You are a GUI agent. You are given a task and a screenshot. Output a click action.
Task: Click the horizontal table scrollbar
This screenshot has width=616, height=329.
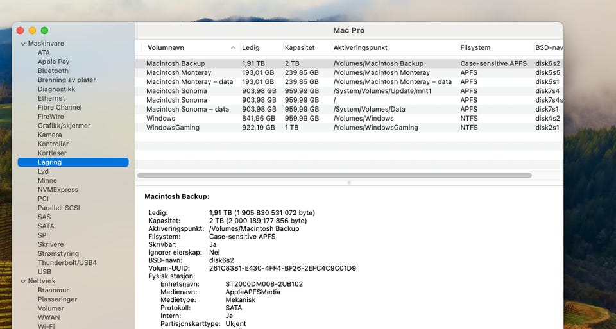pos(334,176)
